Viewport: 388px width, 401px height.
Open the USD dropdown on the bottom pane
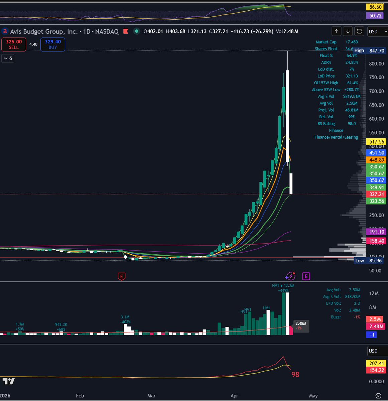(377, 351)
